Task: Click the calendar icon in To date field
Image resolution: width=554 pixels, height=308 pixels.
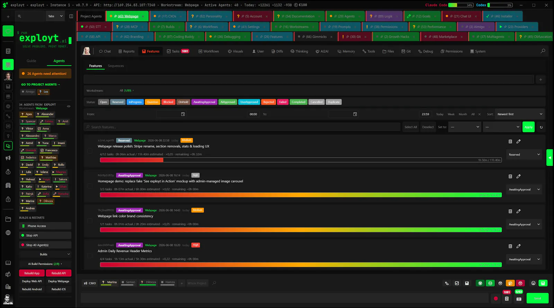Action: pos(355,114)
